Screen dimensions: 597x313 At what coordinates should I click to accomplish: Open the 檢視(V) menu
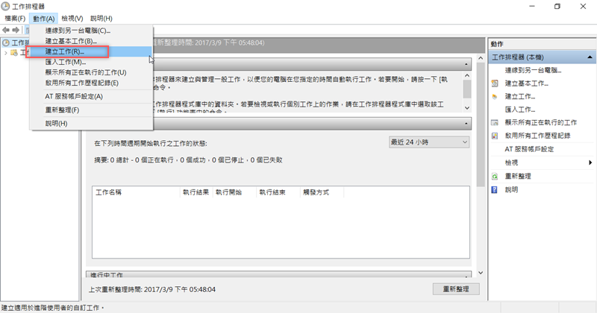pos(72,18)
